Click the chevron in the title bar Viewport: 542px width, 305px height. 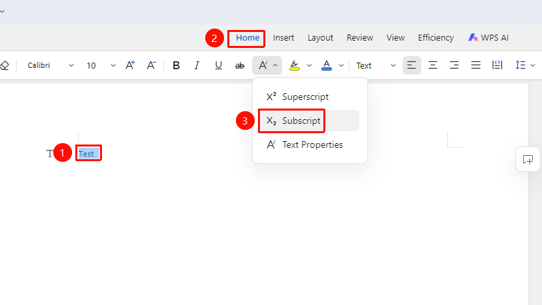2,11
